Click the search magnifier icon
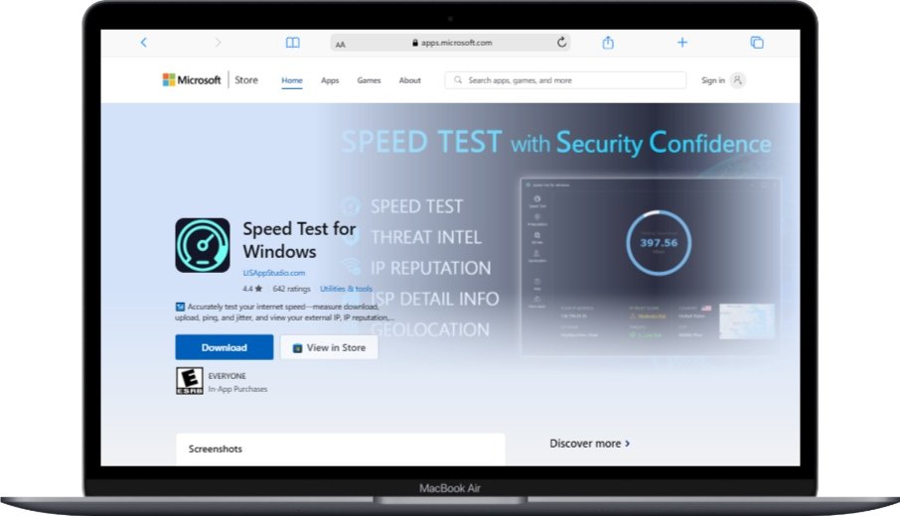 pyautogui.click(x=458, y=80)
